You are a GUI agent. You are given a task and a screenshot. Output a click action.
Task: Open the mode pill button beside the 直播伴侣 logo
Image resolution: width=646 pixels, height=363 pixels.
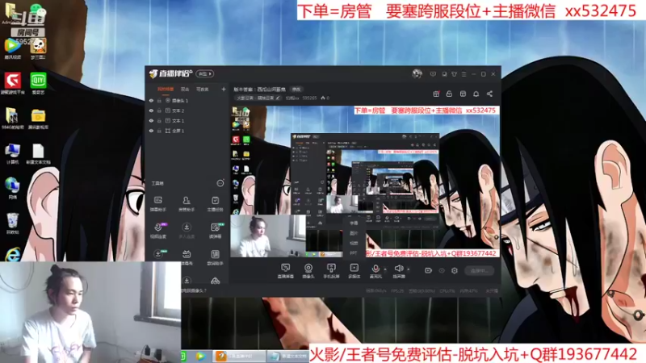click(x=204, y=74)
